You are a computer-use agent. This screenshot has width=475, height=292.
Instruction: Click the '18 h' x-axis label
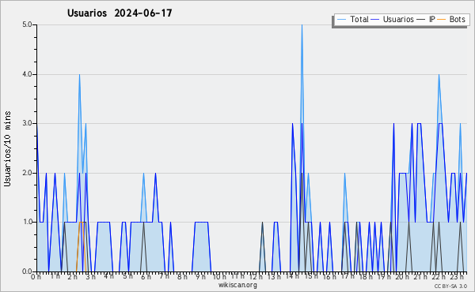click(x=366, y=276)
